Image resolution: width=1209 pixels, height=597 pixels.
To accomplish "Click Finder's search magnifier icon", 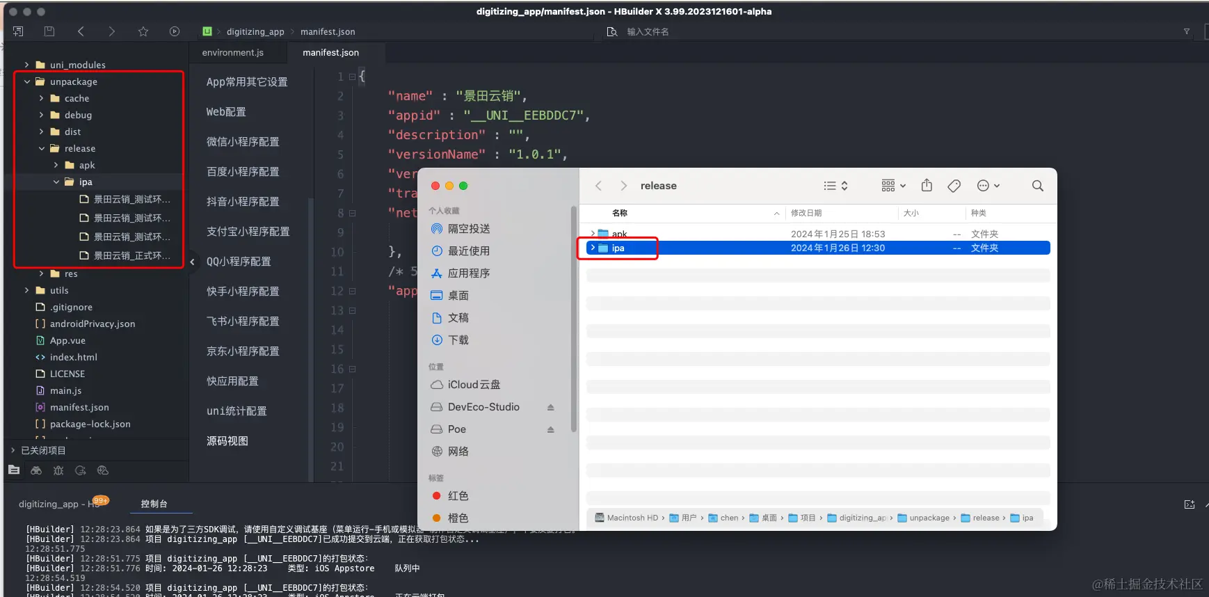I will 1038,186.
